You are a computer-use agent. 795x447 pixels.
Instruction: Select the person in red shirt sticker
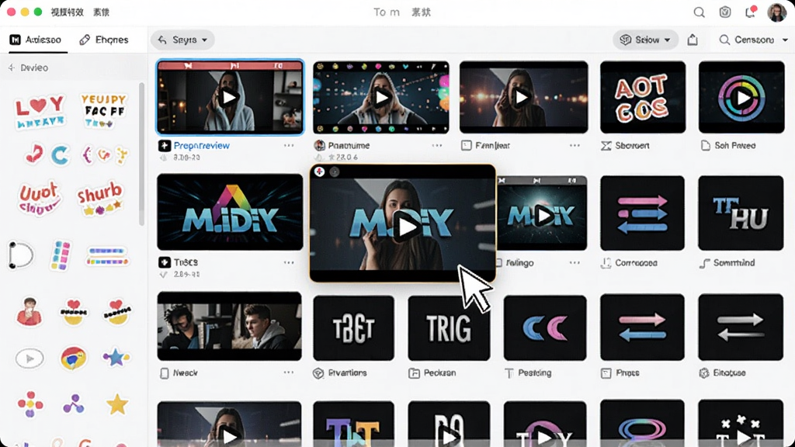pos(30,311)
